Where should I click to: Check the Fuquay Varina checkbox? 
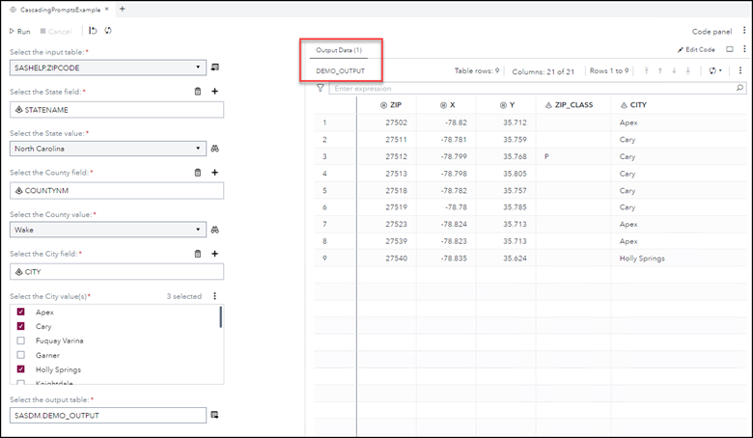click(20, 341)
